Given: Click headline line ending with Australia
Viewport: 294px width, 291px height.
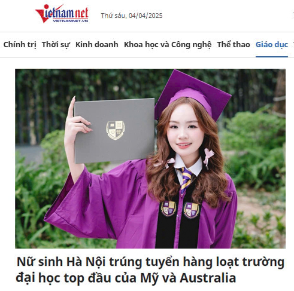Looking at the screenshot, I should point(126,278).
